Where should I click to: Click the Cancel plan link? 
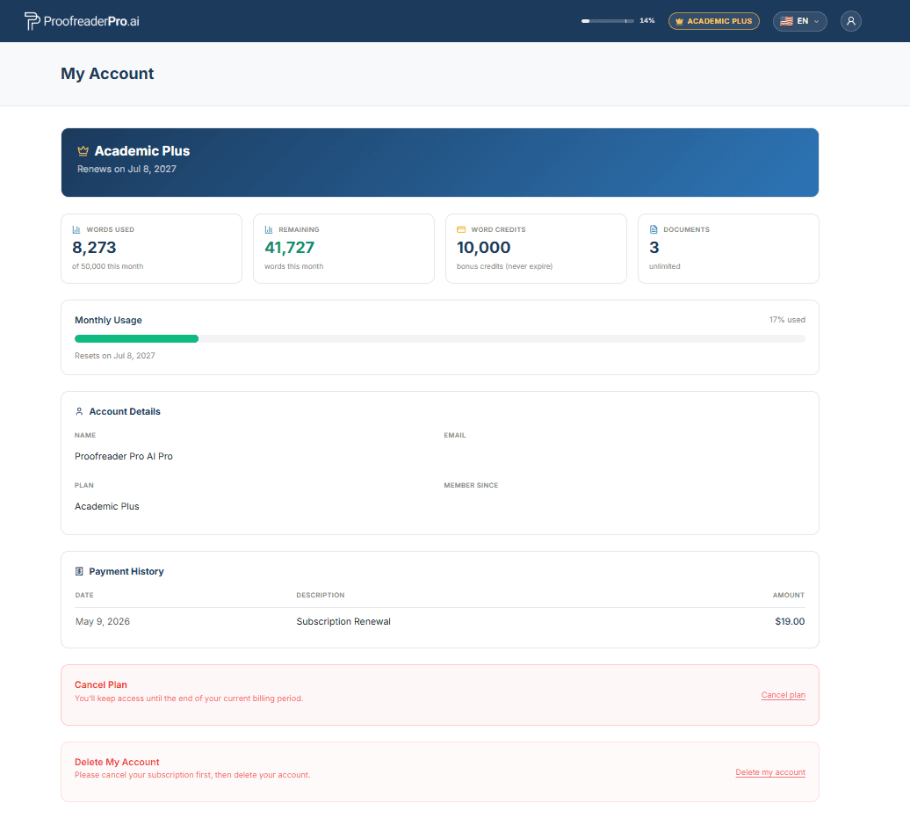783,695
